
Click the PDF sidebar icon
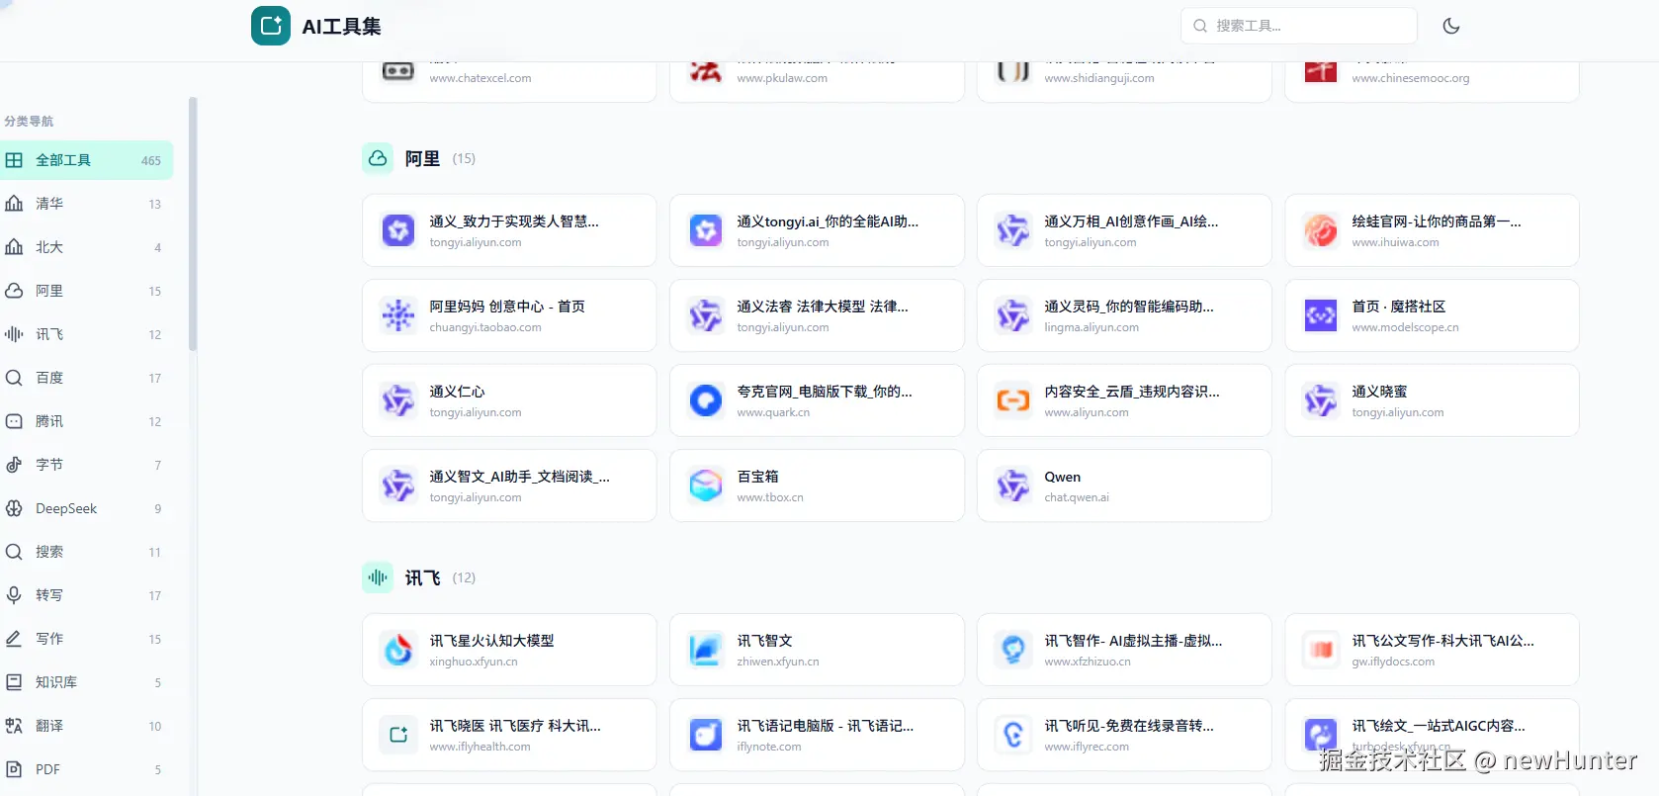point(14,769)
